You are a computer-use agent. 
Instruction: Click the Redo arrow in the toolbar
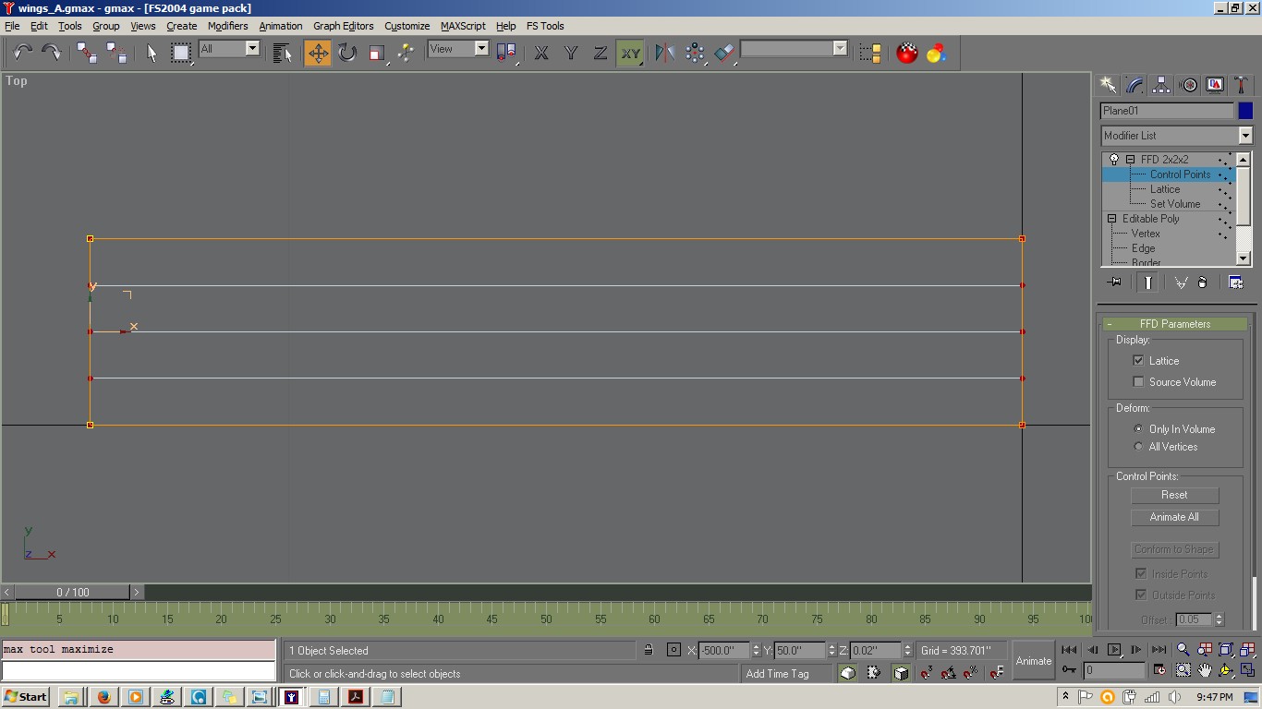click(x=51, y=53)
